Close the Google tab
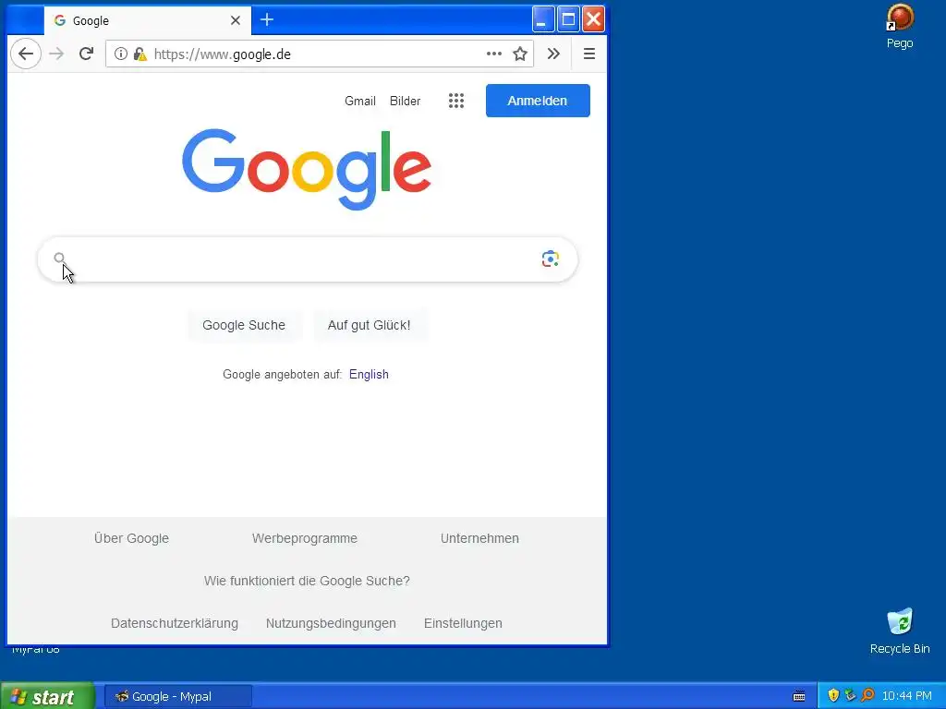Viewport: 946px width, 709px height. tap(236, 20)
